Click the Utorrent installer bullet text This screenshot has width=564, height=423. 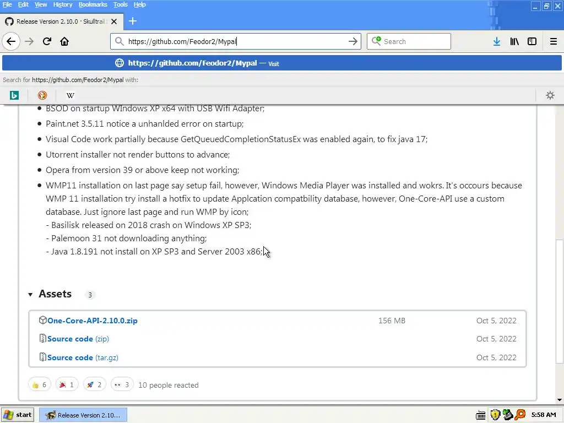click(138, 155)
